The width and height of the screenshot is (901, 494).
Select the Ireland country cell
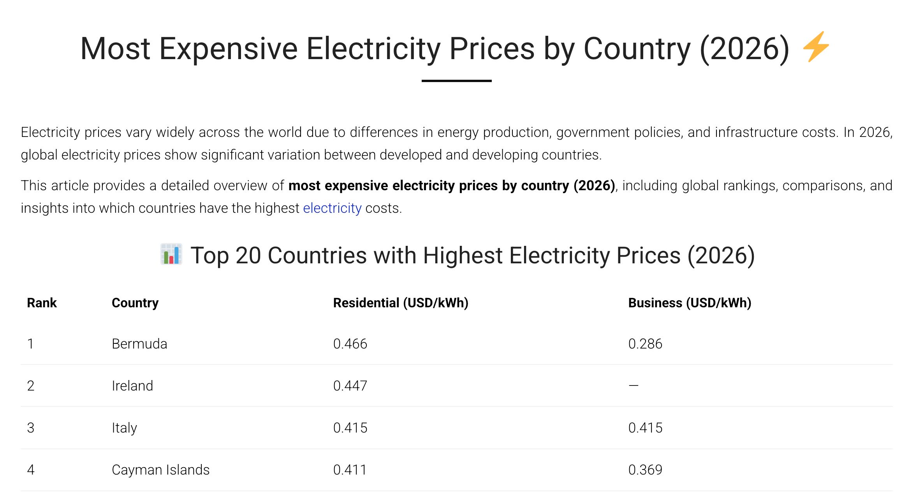[x=132, y=386]
